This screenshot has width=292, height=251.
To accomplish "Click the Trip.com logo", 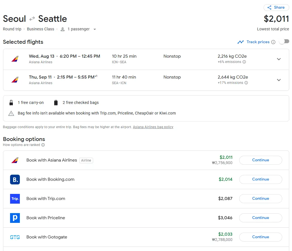I will pyautogui.click(x=15, y=199).
